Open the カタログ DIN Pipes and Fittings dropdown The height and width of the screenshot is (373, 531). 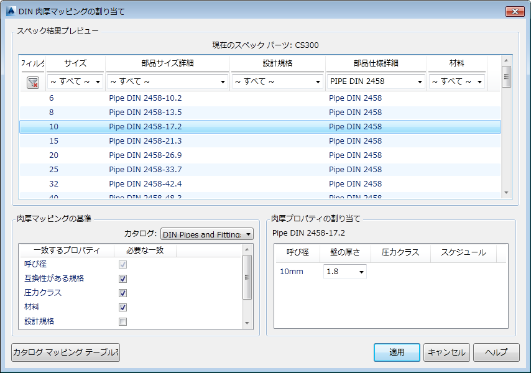coord(207,234)
